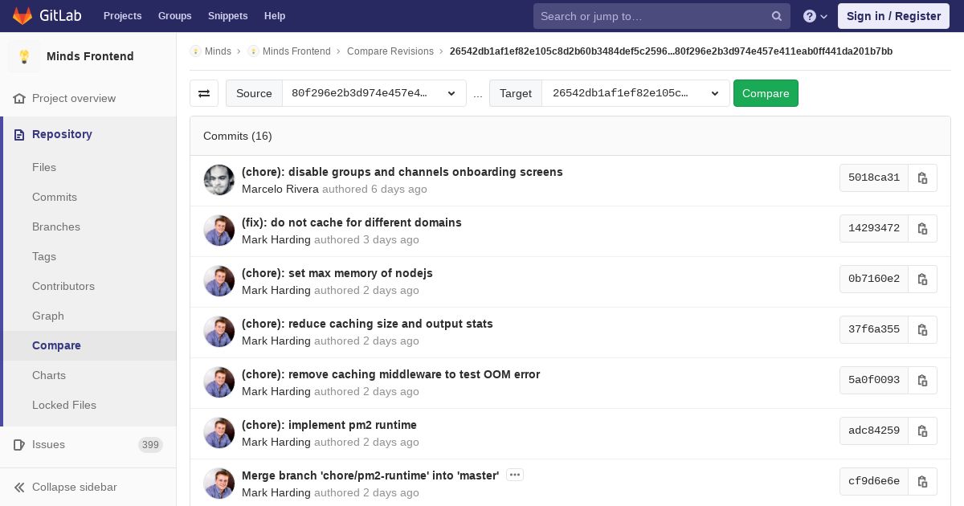This screenshot has height=506, width=964.
Task: Click the GitLab fox logo
Action: pyautogui.click(x=22, y=16)
